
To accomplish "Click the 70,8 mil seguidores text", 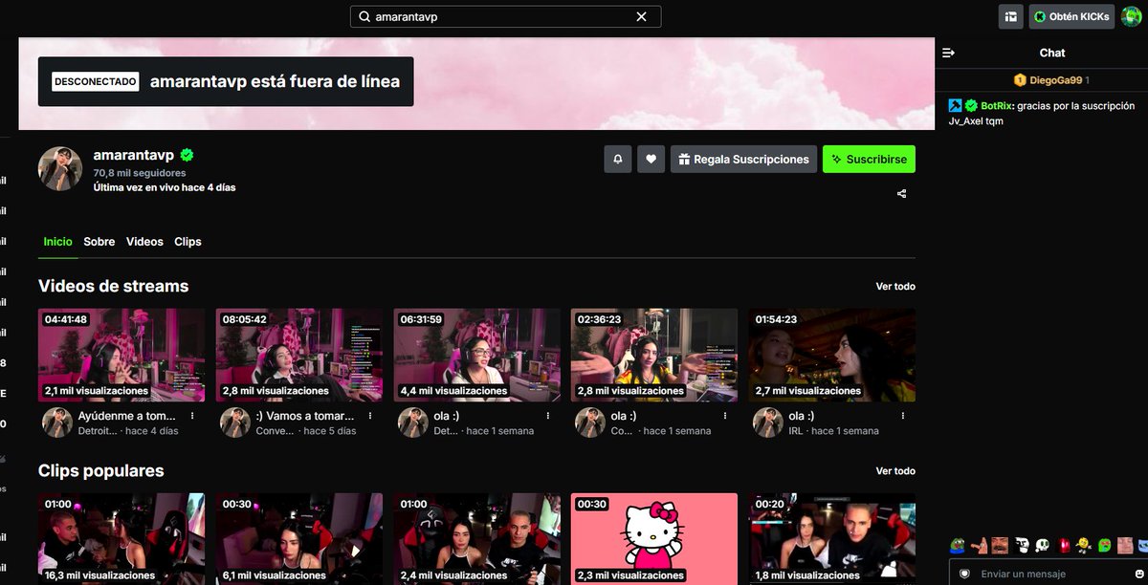I will click(139, 173).
